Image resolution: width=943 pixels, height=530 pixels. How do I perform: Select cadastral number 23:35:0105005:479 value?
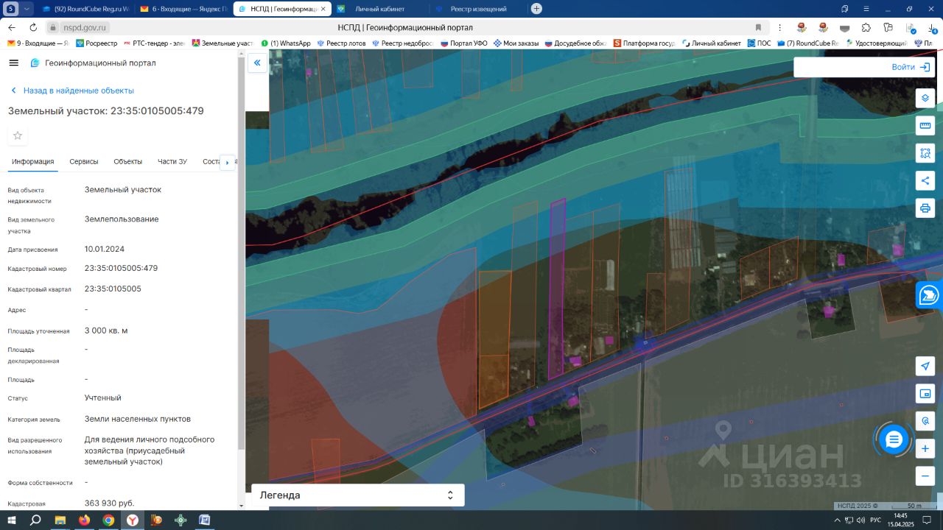[121, 268]
